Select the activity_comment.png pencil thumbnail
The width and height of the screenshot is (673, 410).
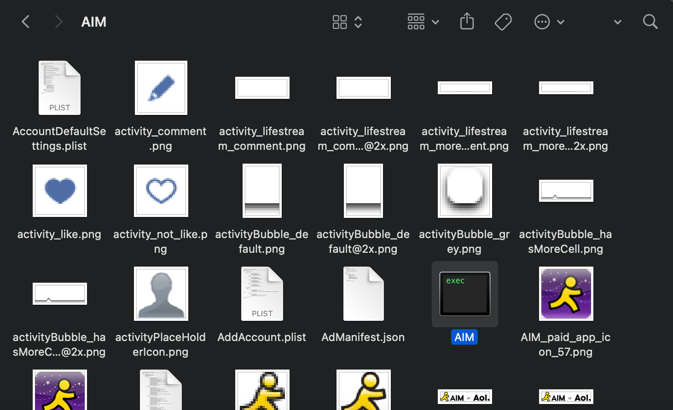(161, 88)
